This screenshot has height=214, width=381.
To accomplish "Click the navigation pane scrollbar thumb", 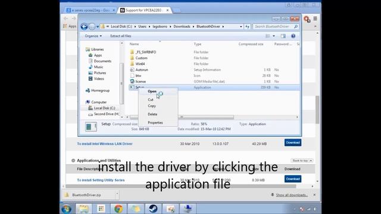I will pos(121,83).
